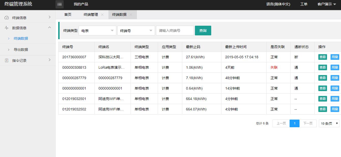Select 导出数据 in the sidebar
Image resolution: width=341 pixels, height=157 pixels.
(x=21, y=50)
